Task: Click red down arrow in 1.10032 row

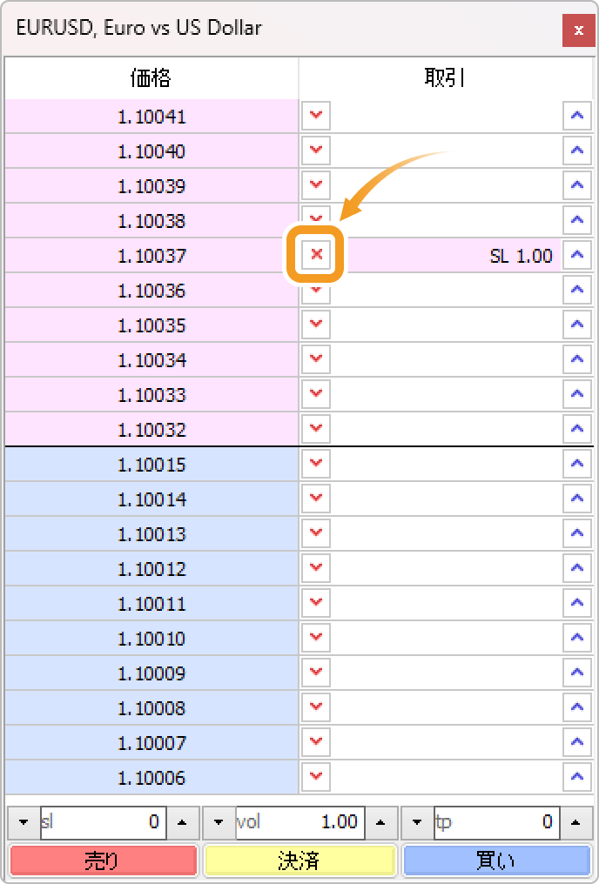Action: tap(316, 429)
